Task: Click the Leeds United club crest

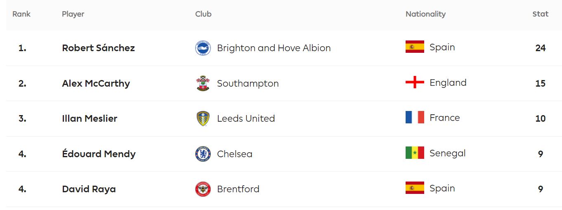Action: coord(203,119)
